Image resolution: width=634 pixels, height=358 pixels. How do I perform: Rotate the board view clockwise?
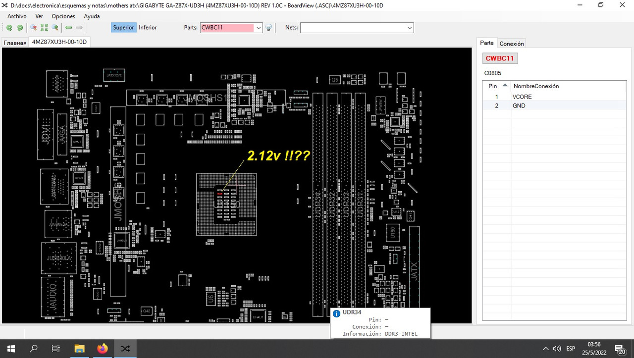20,28
